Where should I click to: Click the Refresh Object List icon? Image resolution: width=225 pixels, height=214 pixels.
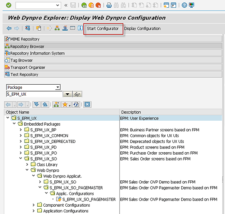[76, 104]
